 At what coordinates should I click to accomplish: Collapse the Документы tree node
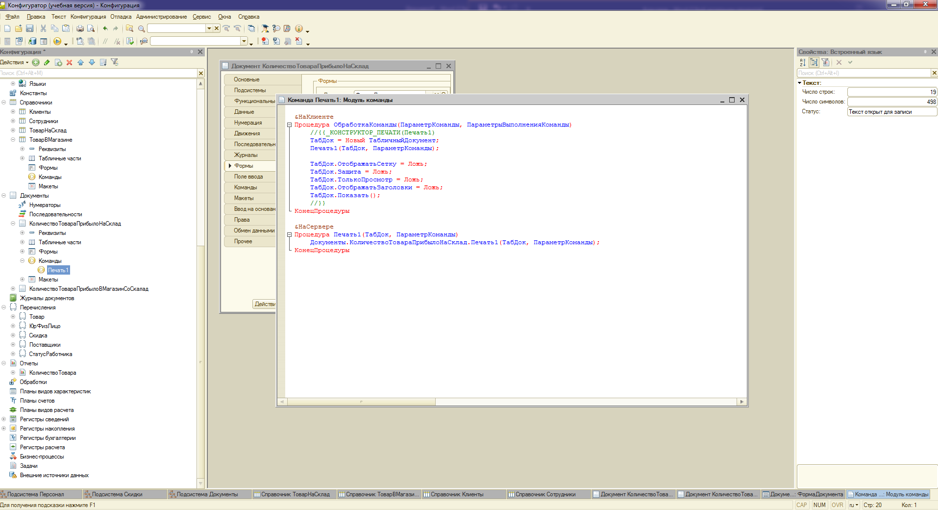click(x=4, y=196)
